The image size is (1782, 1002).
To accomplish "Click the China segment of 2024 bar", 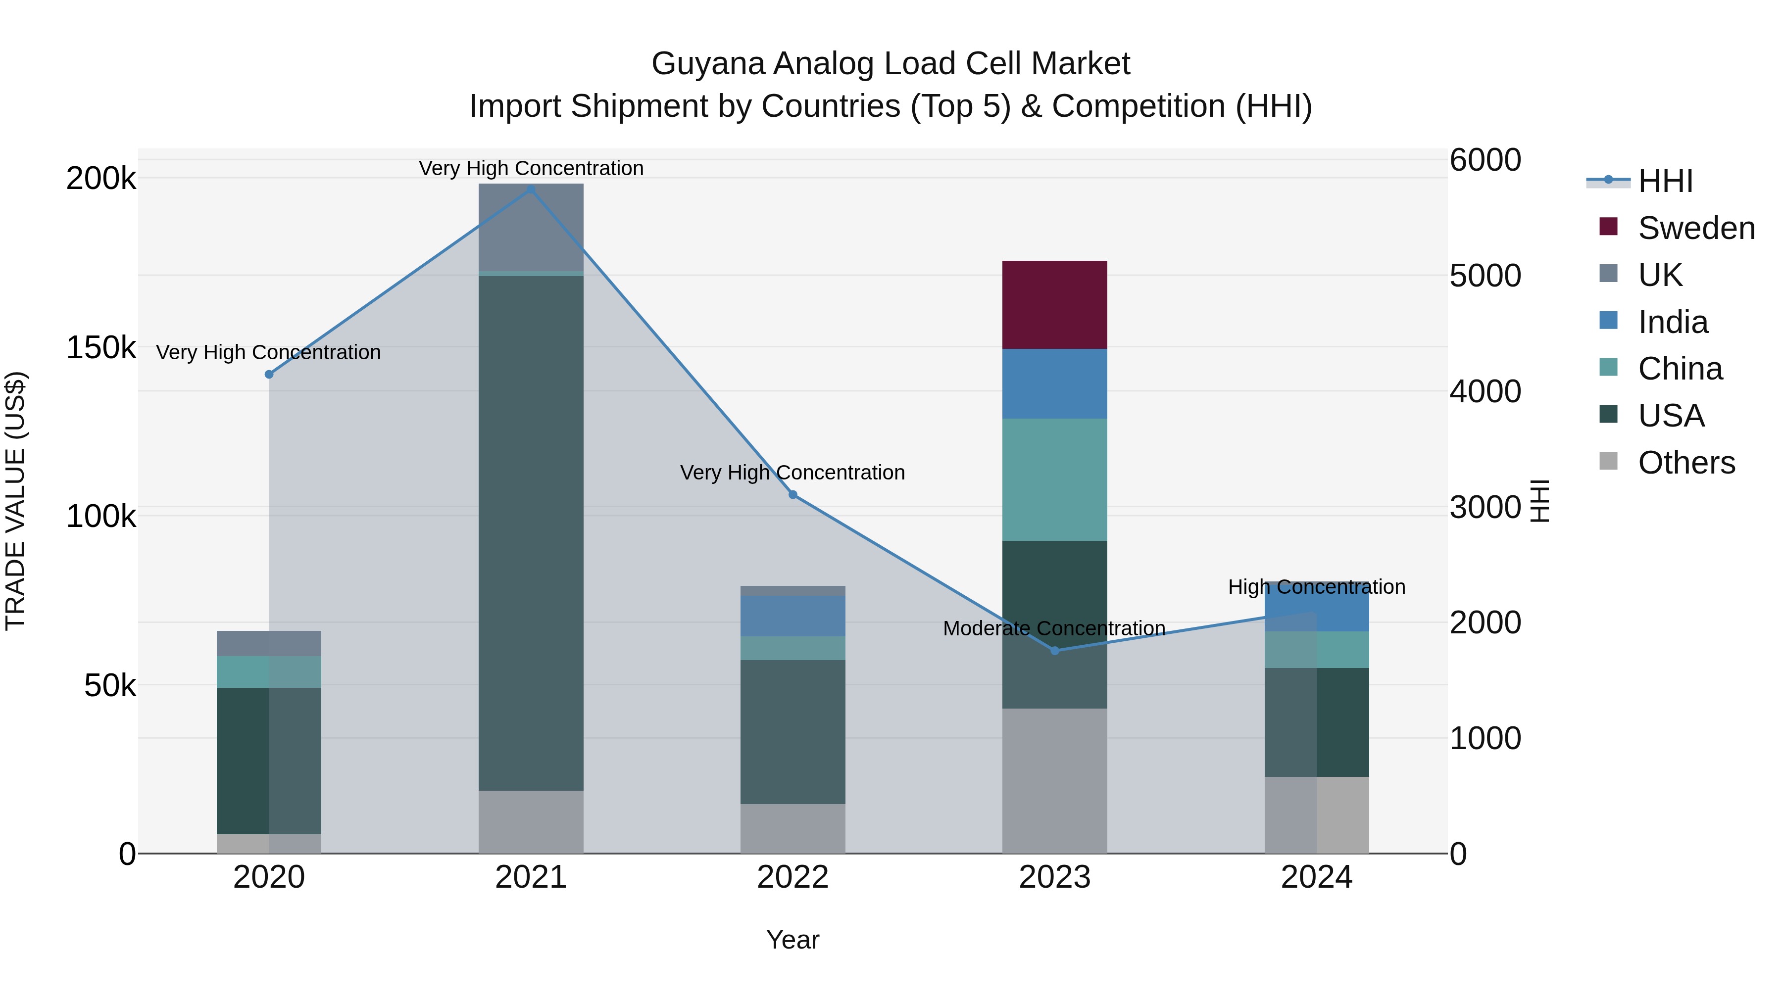I will (1316, 649).
